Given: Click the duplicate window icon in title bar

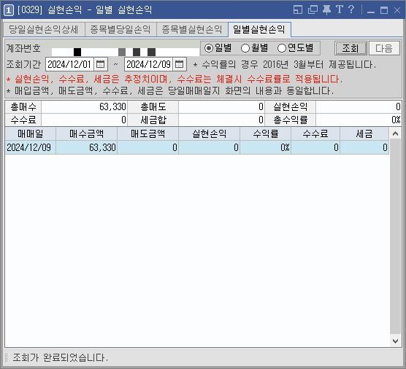Looking at the screenshot, I should (313, 9).
